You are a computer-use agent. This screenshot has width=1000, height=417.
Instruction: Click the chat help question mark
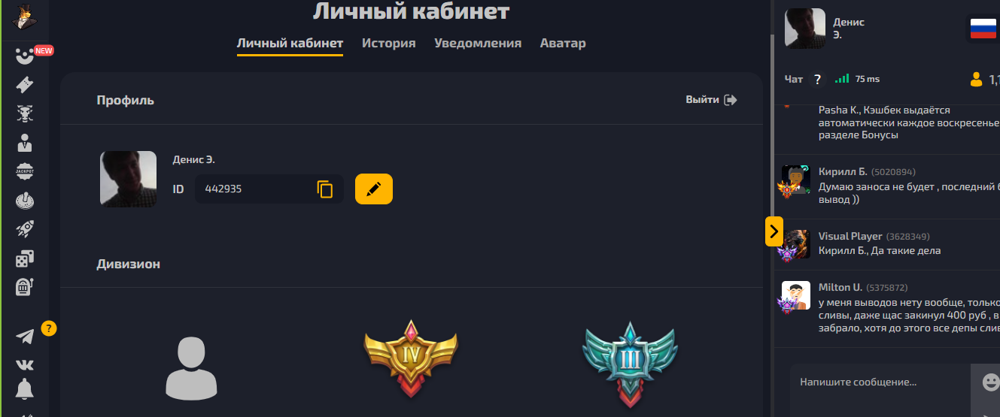(818, 79)
